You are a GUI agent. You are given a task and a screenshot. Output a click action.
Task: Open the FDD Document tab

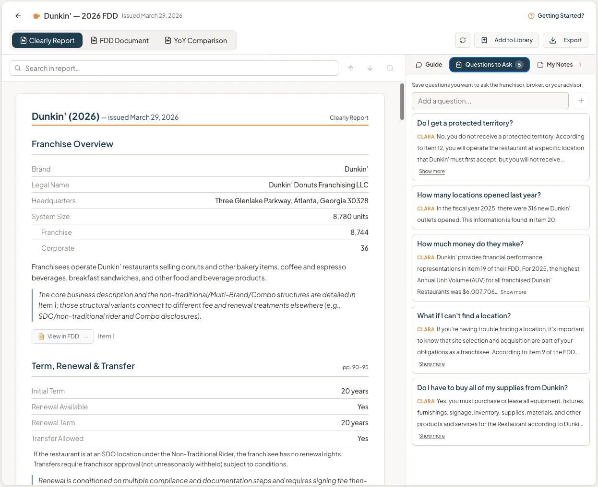pos(120,41)
